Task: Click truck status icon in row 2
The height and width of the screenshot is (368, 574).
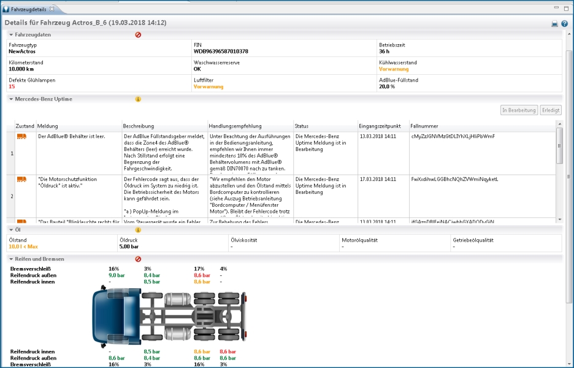Action: 21,179
